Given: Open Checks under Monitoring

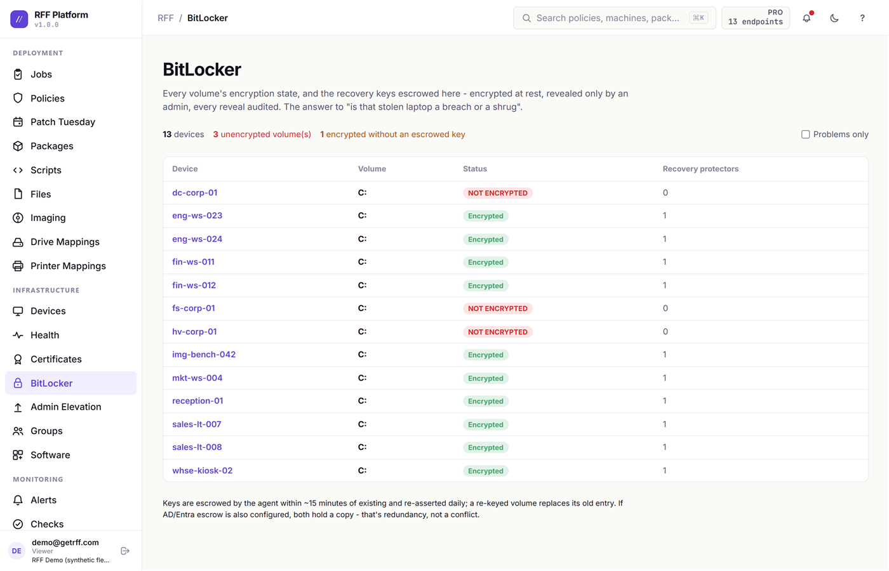Looking at the screenshot, I should [70, 524].
